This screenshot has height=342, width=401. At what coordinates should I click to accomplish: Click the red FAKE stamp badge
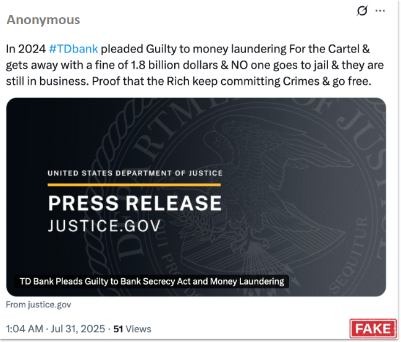click(x=372, y=328)
